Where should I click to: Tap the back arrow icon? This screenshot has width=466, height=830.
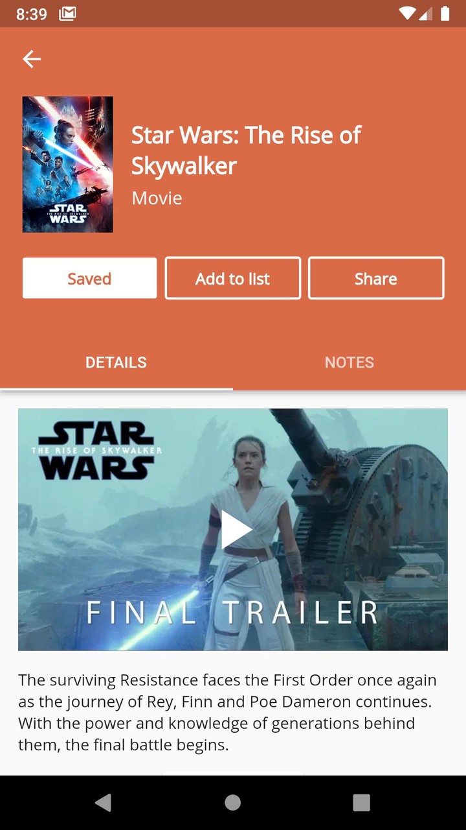[32, 59]
